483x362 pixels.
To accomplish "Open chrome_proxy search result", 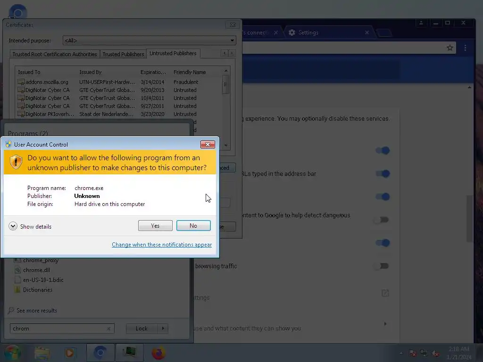I will (41, 260).
